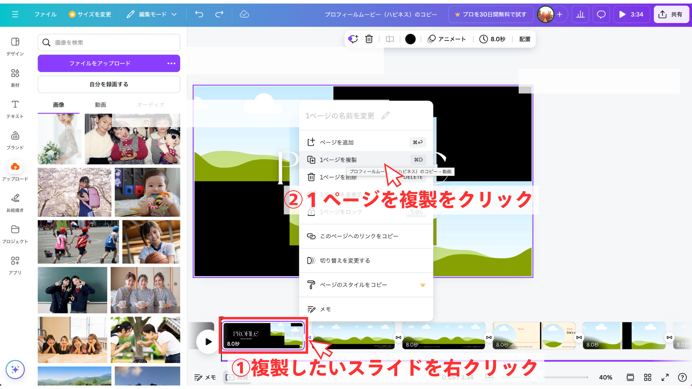This screenshot has height=389, width=692.
Task: Choose メモ from context menu
Action: (366, 309)
